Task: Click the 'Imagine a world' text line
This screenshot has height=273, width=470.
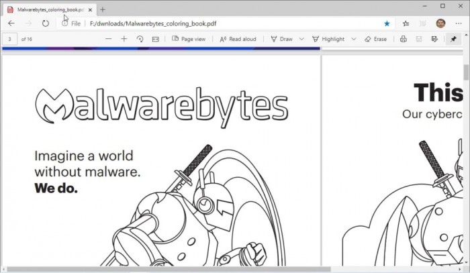Action: [x=84, y=156]
